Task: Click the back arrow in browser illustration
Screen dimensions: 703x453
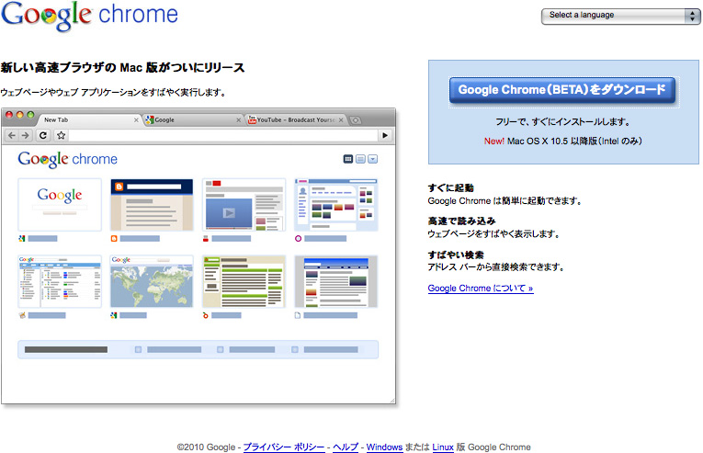Action: (x=12, y=135)
